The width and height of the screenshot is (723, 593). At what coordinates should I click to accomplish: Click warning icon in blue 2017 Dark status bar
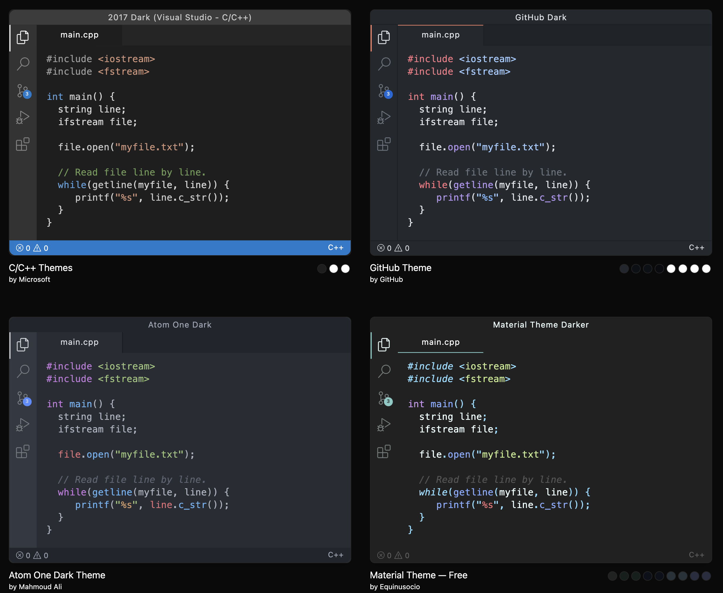(x=37, y=248)
